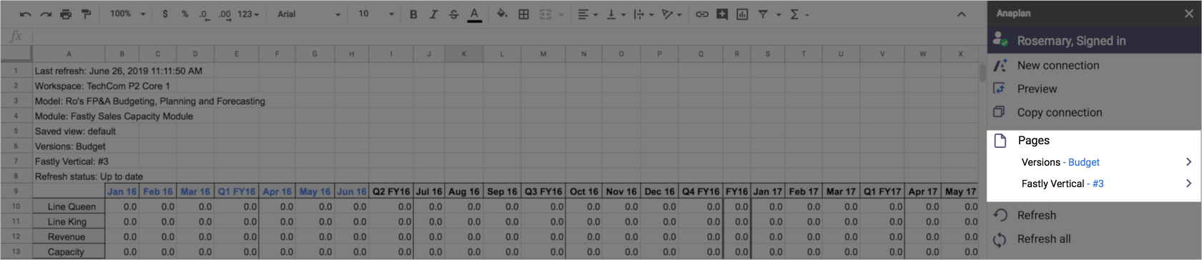Image resolution: width=1202 pixels, height=260 pixels.
Task: Click the Print icon
Action: click(66, 14)
